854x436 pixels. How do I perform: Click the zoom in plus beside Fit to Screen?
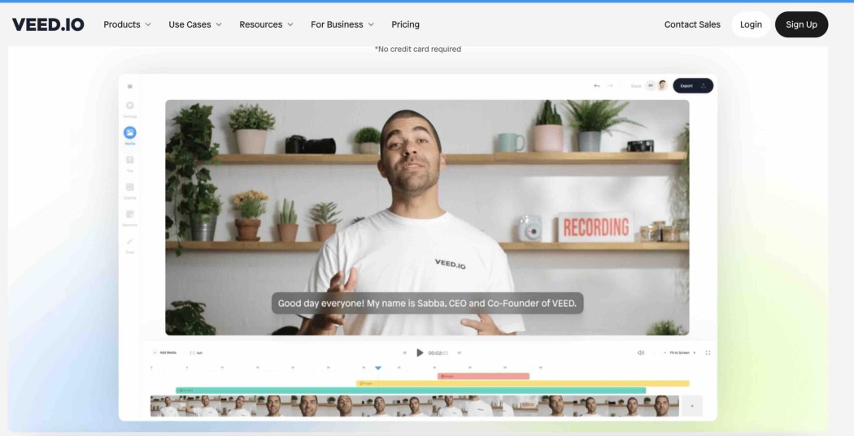[695, 353]
